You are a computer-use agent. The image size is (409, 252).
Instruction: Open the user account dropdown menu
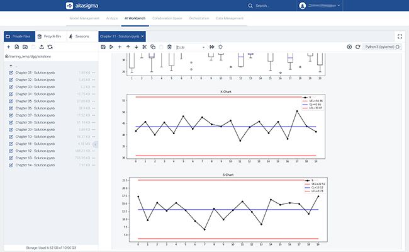coord(320,6)
